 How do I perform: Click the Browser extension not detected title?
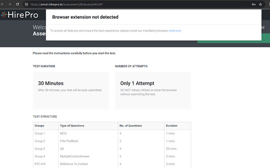(x=85, y=17)
